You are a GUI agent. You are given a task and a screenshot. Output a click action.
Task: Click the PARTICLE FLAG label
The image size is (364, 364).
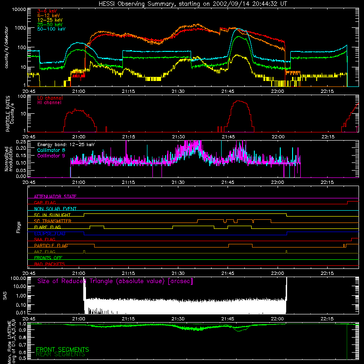click(x=51, y=245)
